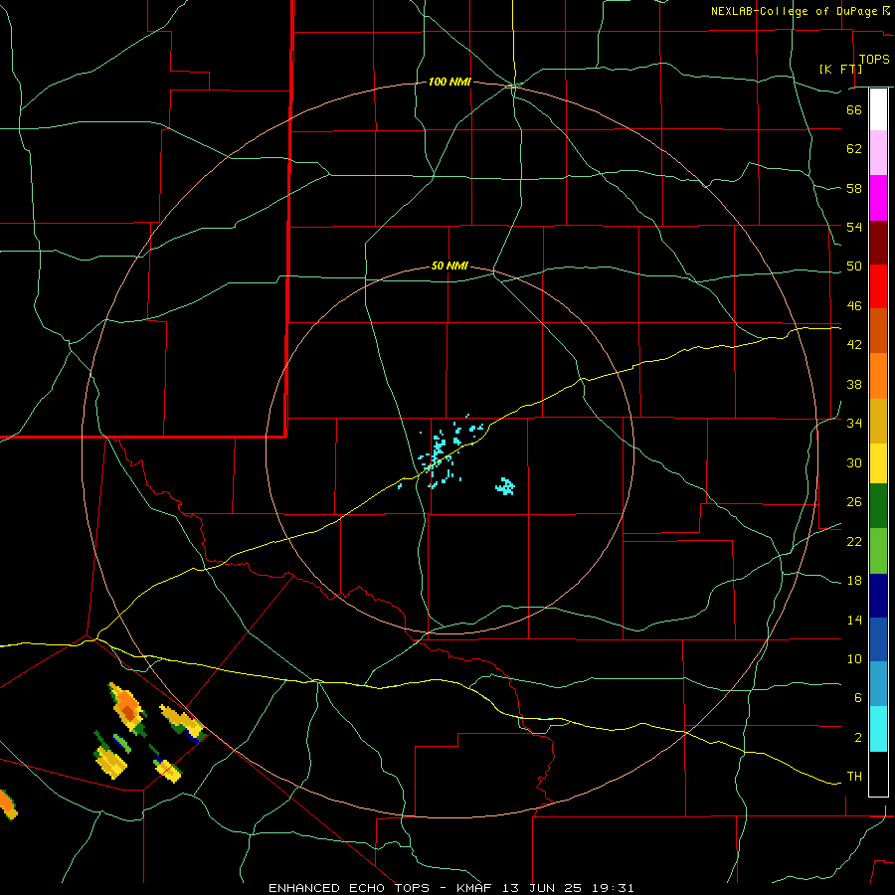The height and width of the screenshot is (895, 895).
Task: Click the "66" legend value
Action: [x=854, y=109]
